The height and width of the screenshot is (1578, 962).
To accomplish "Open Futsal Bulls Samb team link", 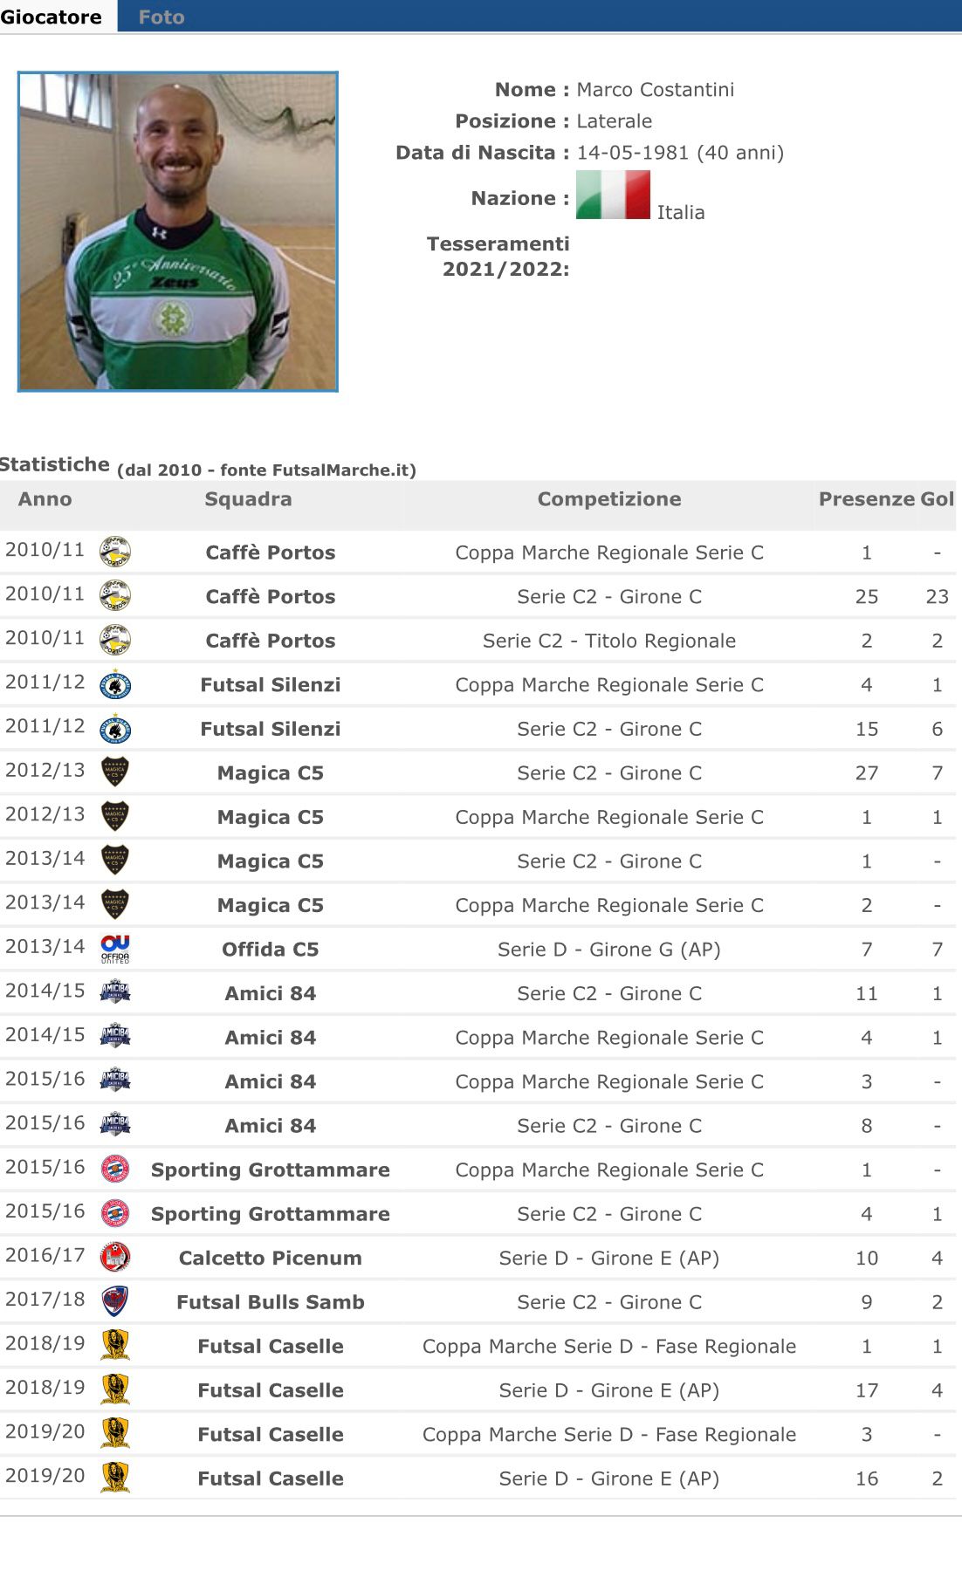I will pos(271,1302).
